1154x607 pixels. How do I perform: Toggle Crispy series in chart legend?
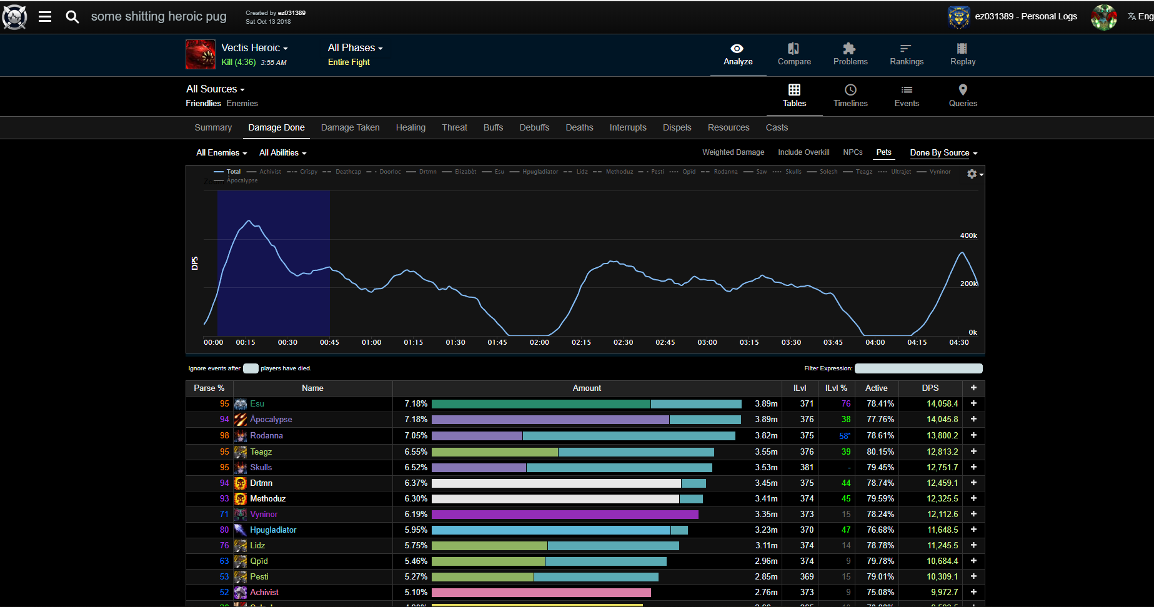coord(302,172)
